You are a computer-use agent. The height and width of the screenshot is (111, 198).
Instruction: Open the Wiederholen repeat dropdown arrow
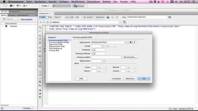click(104, 61)
